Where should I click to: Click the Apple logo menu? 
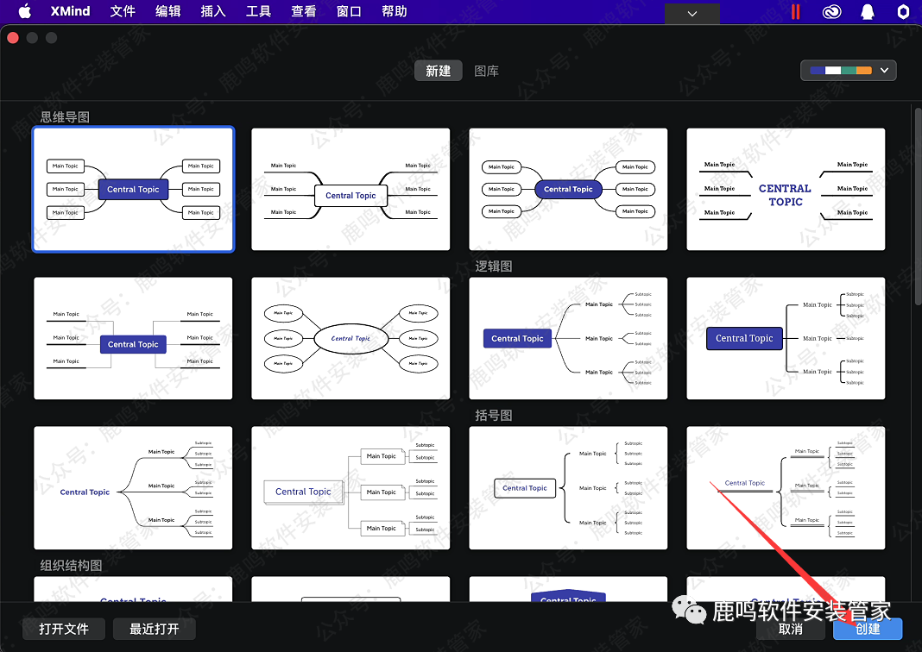pyautogui.click(x=24, y=11)
